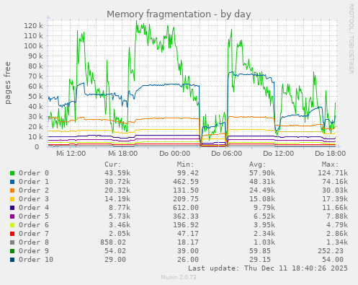Screen dimensions: 358x285
Task: Select the 'Order 7' legend label
Action: pos(34,234)
